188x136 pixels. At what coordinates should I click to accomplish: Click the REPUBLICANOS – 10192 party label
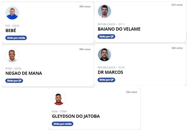[x=111, y=68]
